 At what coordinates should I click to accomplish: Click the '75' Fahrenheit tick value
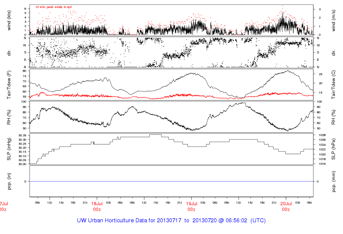(x=24, y=76)
